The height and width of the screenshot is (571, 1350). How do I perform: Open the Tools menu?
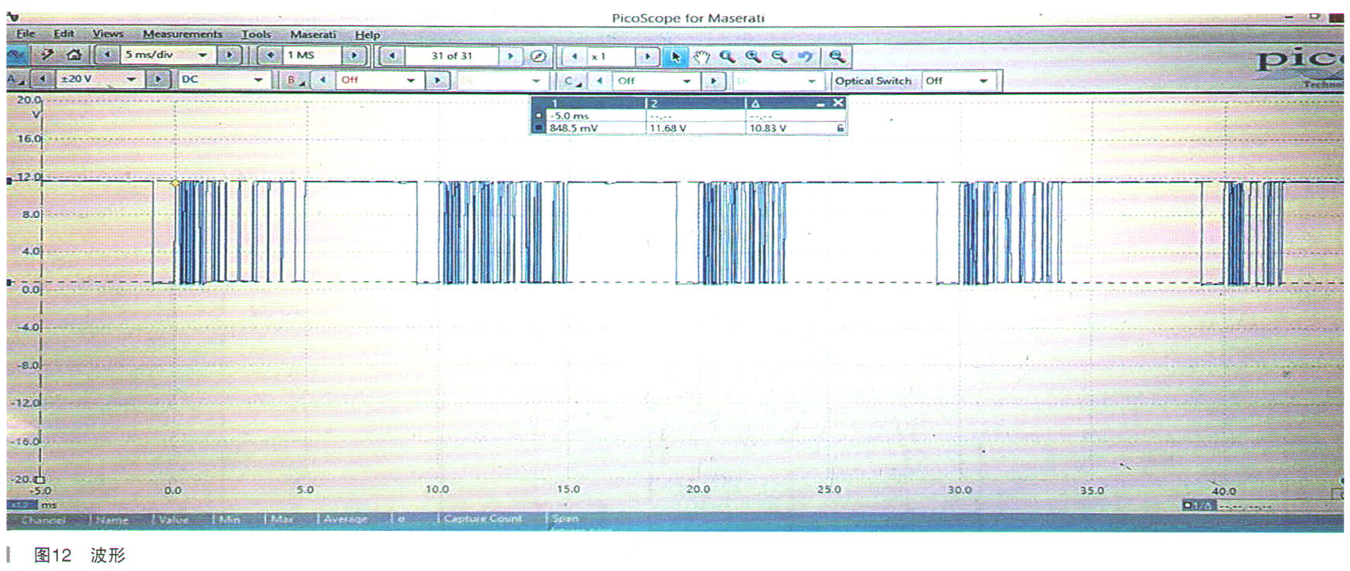tap(256, 34)
